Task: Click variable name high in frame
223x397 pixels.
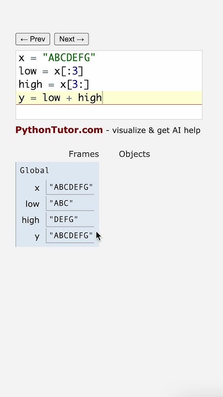Action: (x=31, y=220)
